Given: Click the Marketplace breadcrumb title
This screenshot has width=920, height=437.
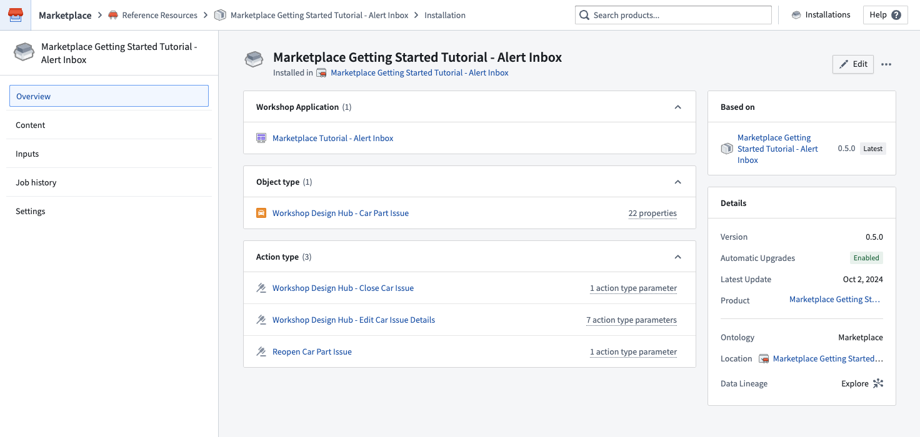Looking at the screenshot, I should (65, 15).
